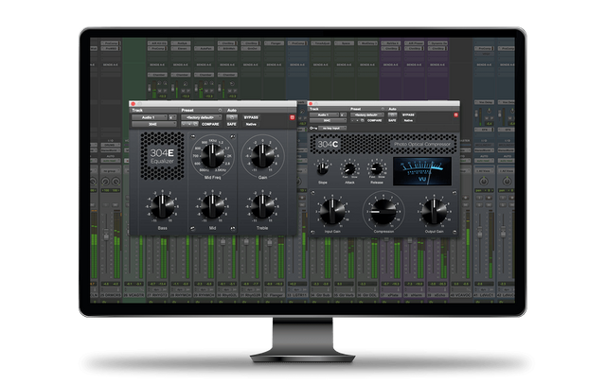Image resolution: width=606 pixels, height=384 pixels.
Task: Open the 304C plug-in selector dropdown
Action: [328, 121]
